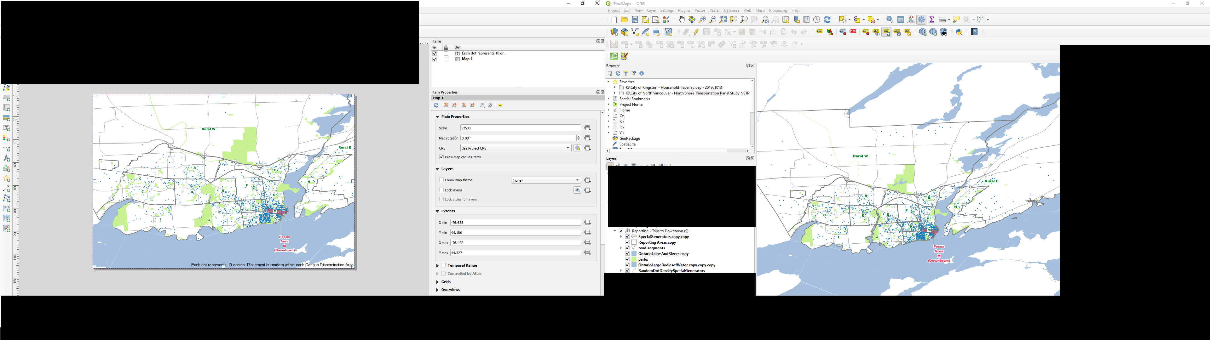Select the Pan Map hand tool
This screenshot has height=340, width=1210.
(x=682, y=20)
